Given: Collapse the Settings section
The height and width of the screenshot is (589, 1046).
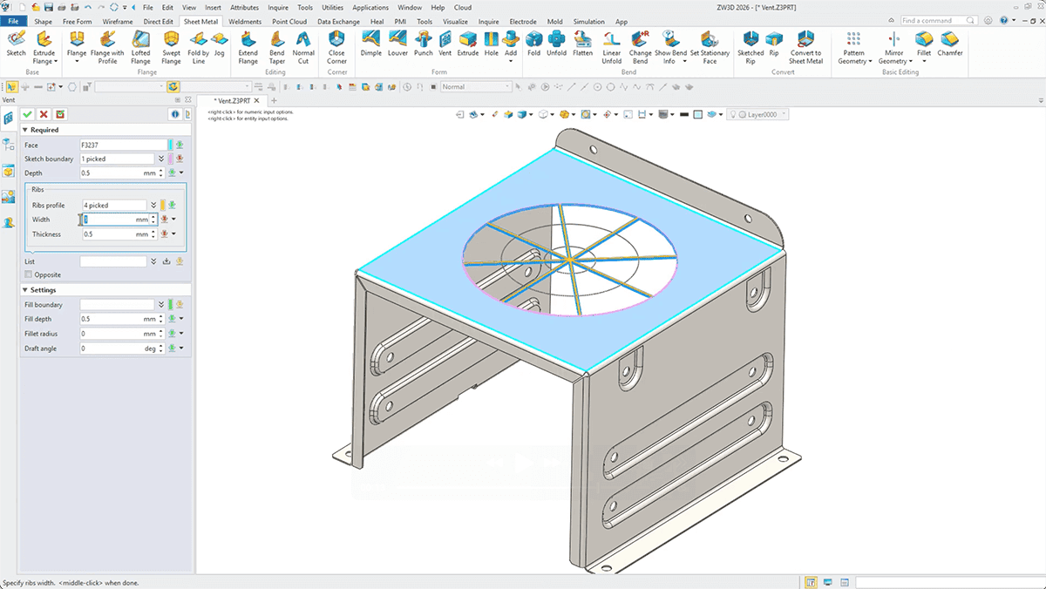Looking at the screenshot, I should point(25,290).
